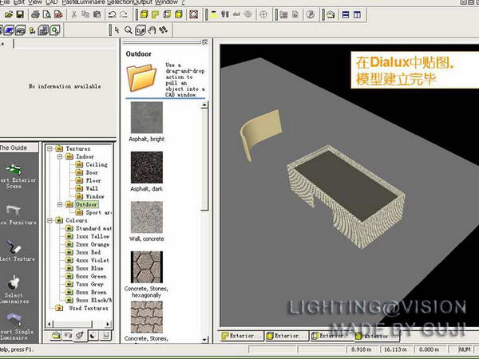Screen dimensions: 479x359
Task: Click the blue horizontal split window icon
Action: pyautogui.click(x=346, y=14)
